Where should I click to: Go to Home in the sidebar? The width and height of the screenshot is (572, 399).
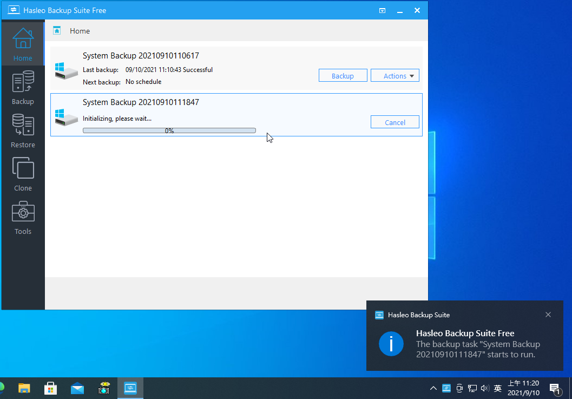[23, 44]
